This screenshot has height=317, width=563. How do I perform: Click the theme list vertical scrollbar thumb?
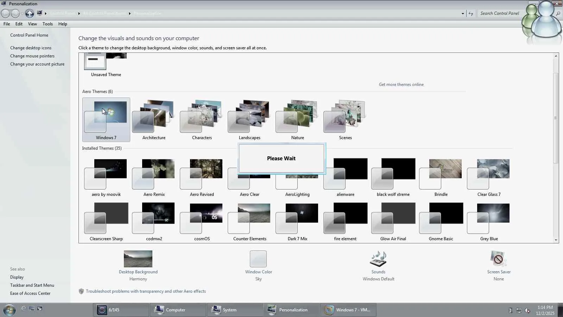[556, 118]
